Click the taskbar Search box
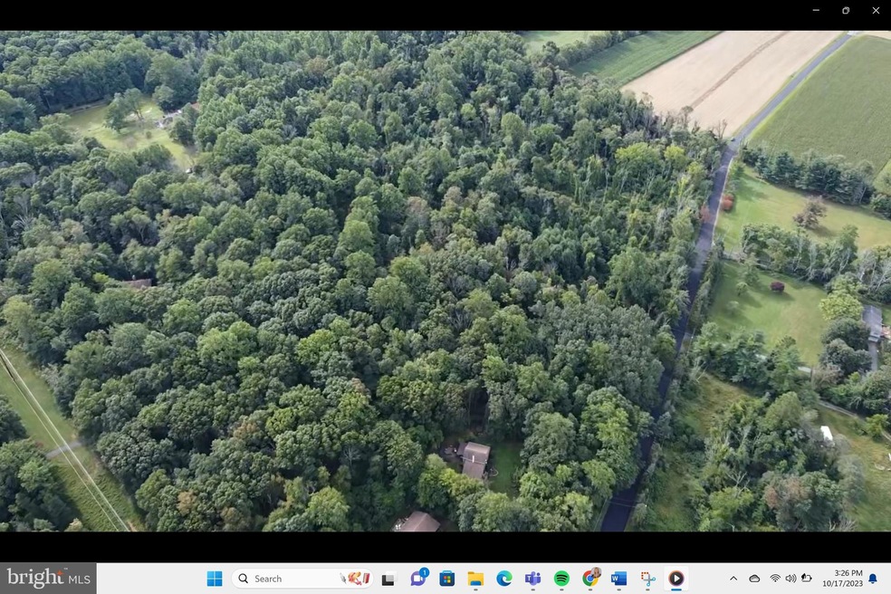Image resolution: width=891 pixels, height=594 pixels. tap(302, 579)
